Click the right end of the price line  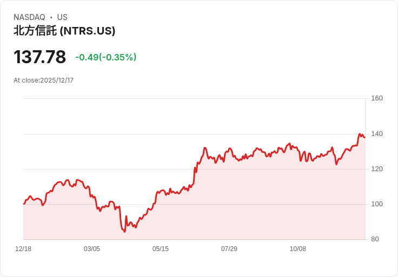point(364,137)
